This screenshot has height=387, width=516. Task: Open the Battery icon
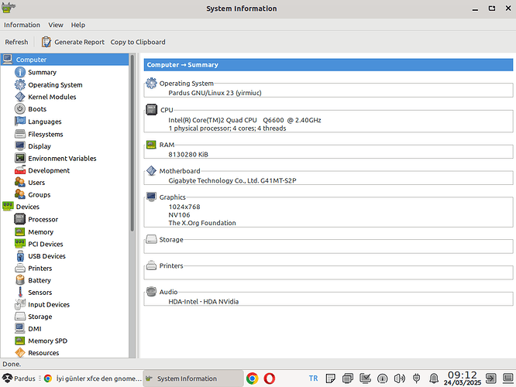pyautogui.click(x=20, y=280)
